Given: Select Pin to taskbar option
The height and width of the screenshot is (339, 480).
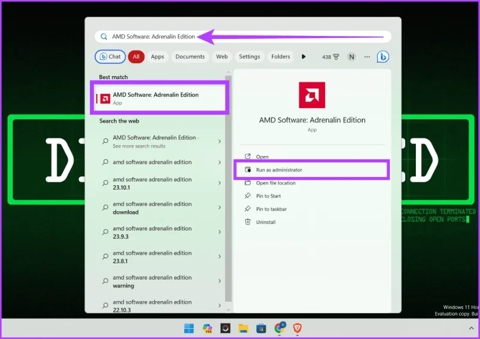Looking at the screenshot, I should 272,209.
